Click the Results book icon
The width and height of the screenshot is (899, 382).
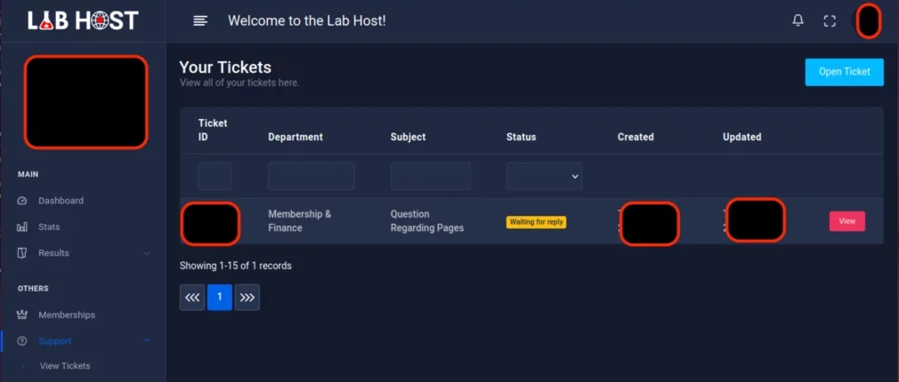(x=22, y=253)
